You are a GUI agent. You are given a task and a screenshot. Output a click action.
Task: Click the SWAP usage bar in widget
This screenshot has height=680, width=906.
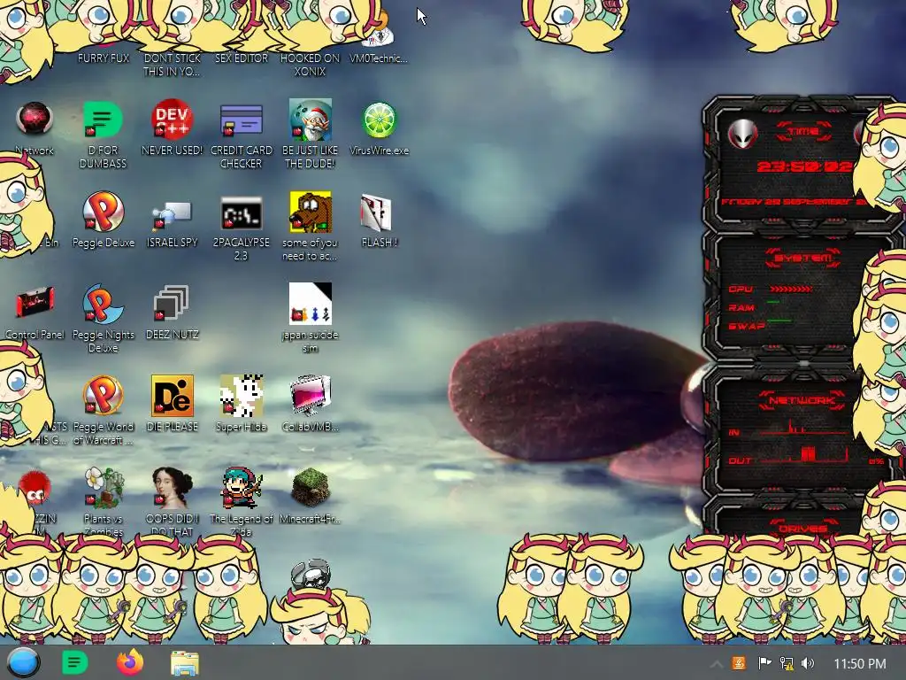779,320
